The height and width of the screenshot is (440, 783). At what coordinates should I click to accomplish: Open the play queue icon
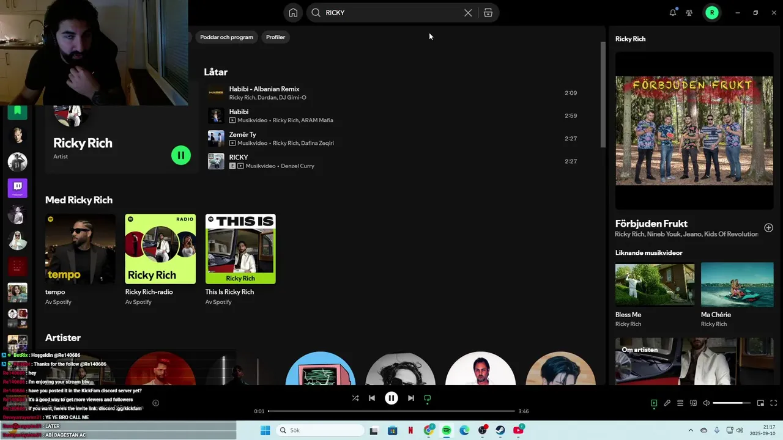(x=680, y=403)
